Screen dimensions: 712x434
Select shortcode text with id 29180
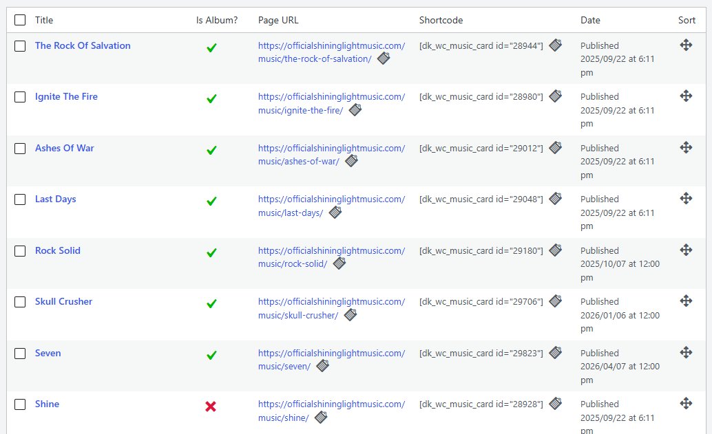(481, 251)
